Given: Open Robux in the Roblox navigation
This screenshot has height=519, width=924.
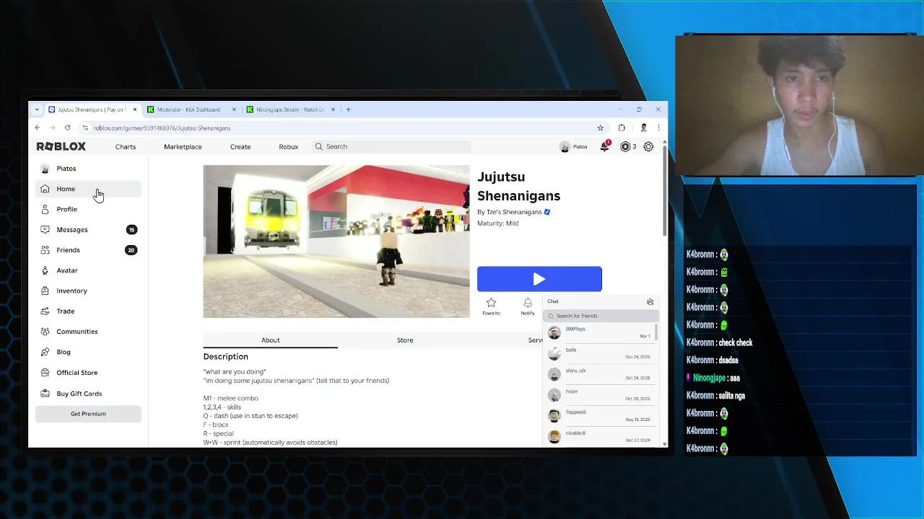Looking at the screenshot, I should (289, 147).
